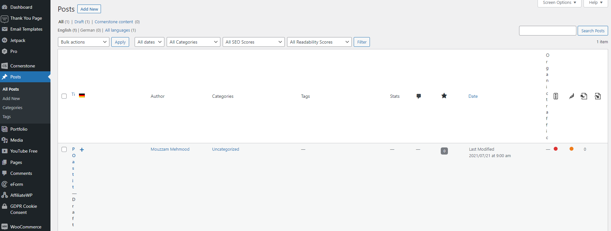Click the comments bubble column icon

(418, 96)
